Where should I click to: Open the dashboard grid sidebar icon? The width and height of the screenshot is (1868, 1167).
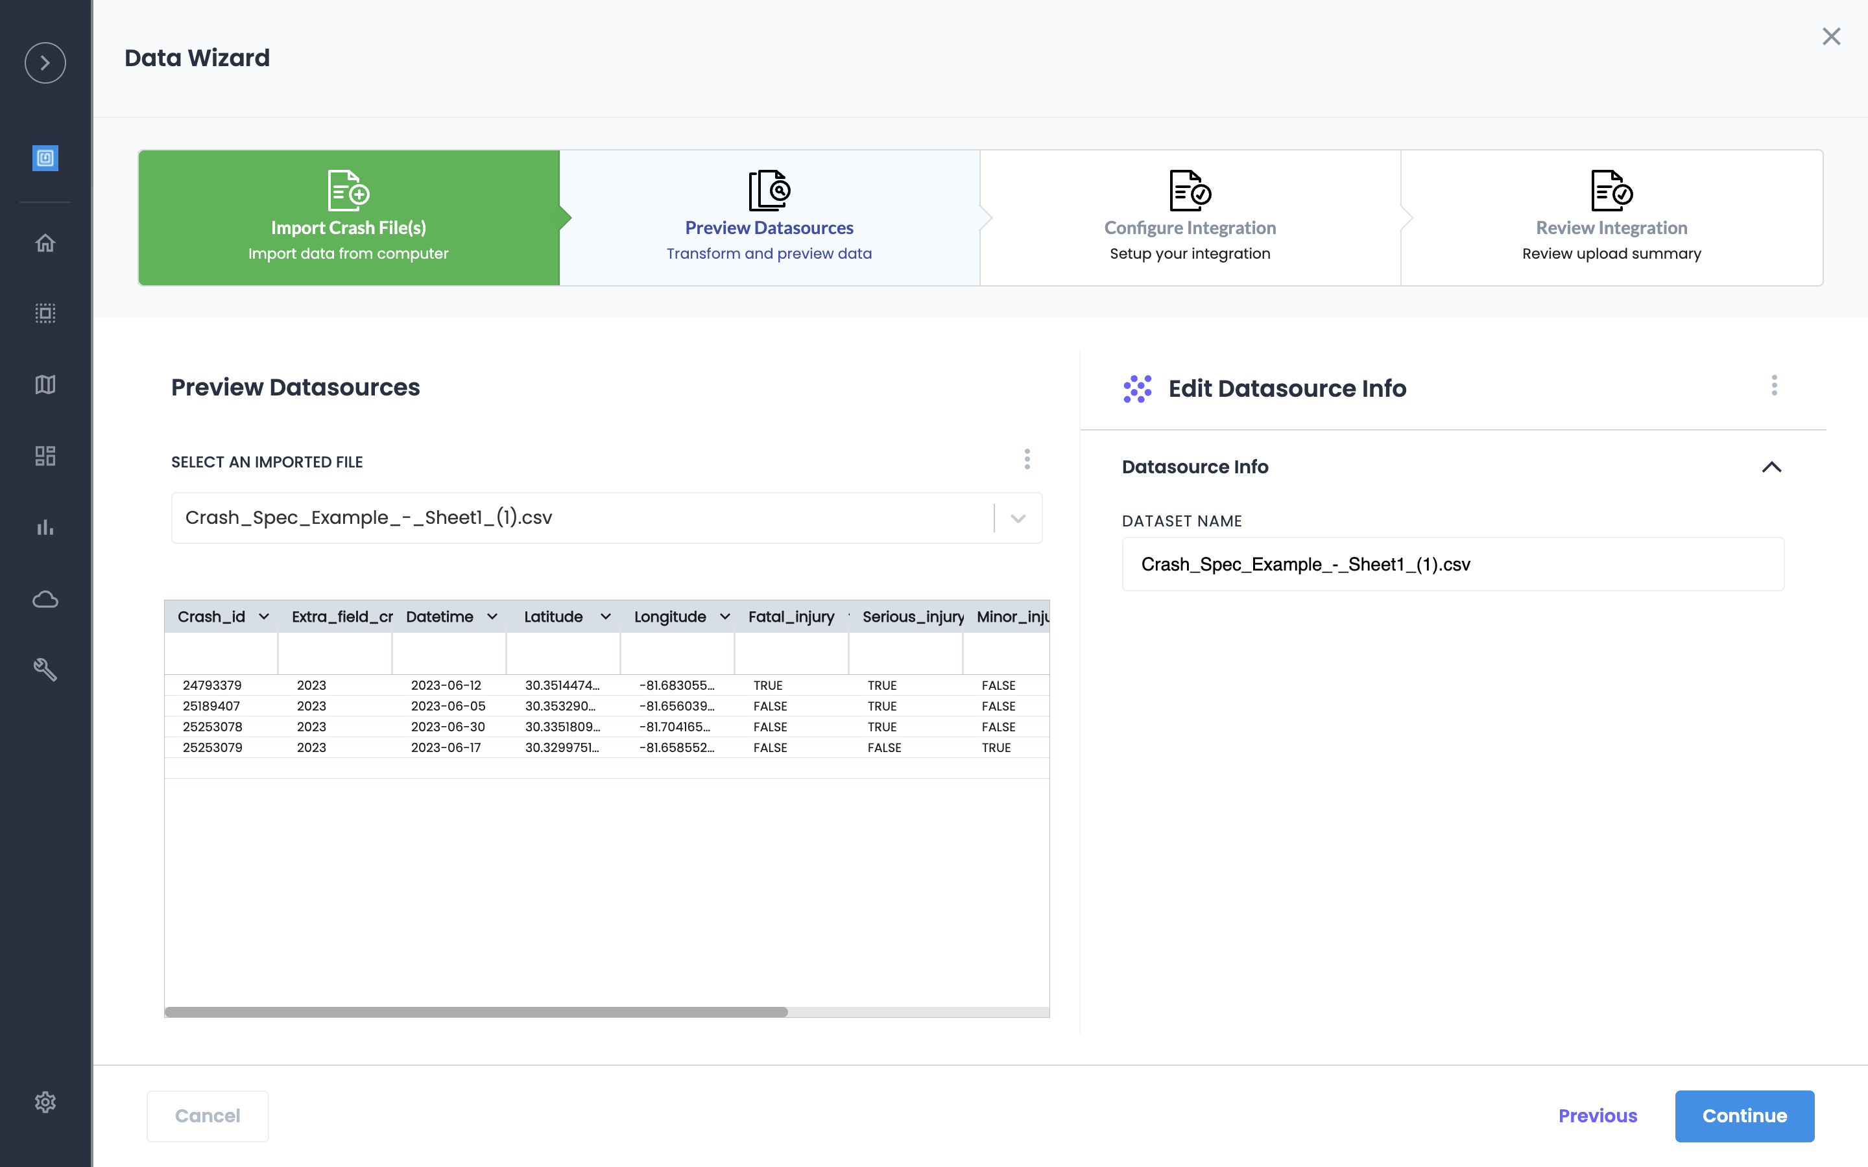(45, 456)
